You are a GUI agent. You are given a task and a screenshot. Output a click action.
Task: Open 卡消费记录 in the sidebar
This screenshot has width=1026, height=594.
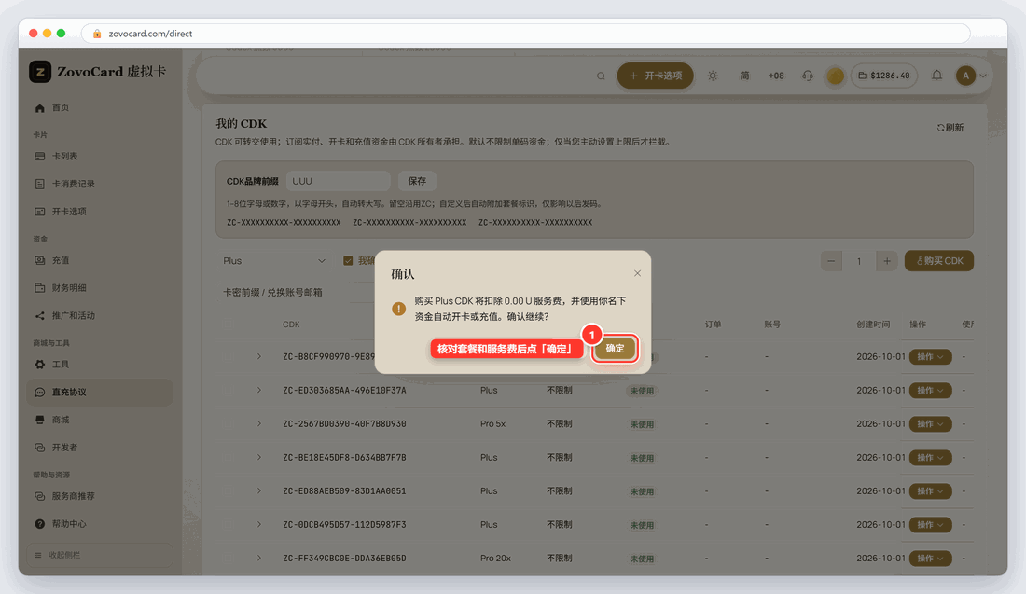pos(100,184)
